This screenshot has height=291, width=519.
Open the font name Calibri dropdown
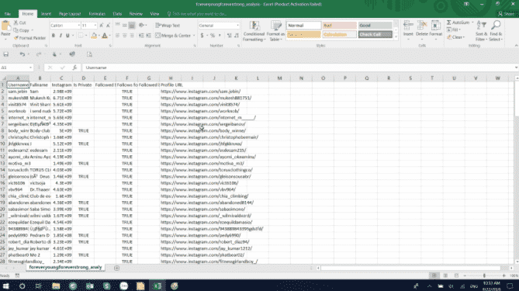click(79, 26)
